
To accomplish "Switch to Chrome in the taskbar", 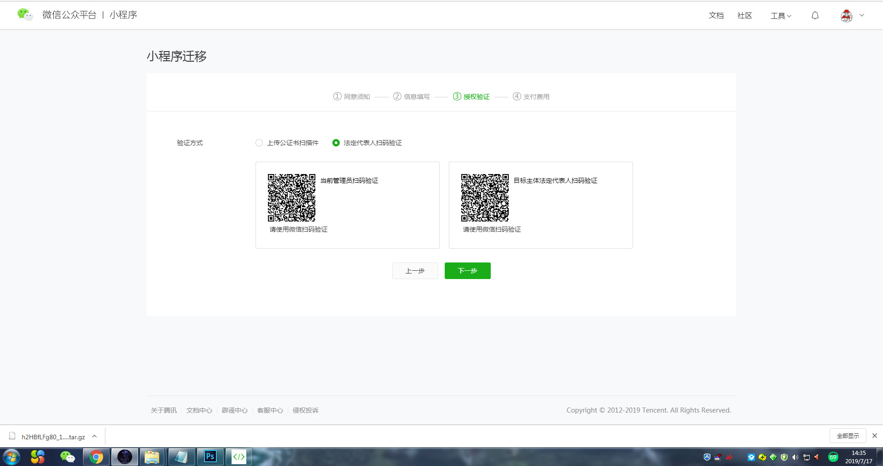I will pyautogui.click(x=96, y=457).
